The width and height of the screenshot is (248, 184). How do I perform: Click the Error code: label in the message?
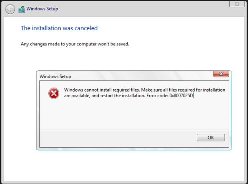[157, 96]
